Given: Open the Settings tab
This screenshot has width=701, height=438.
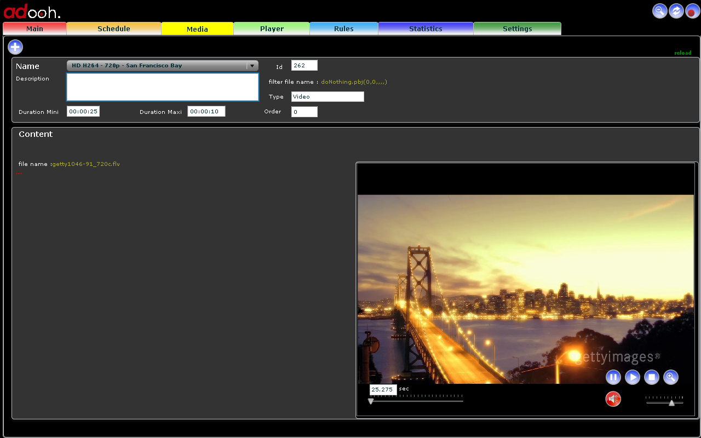Looking at the screenshot, I should [x=517, y=28].
